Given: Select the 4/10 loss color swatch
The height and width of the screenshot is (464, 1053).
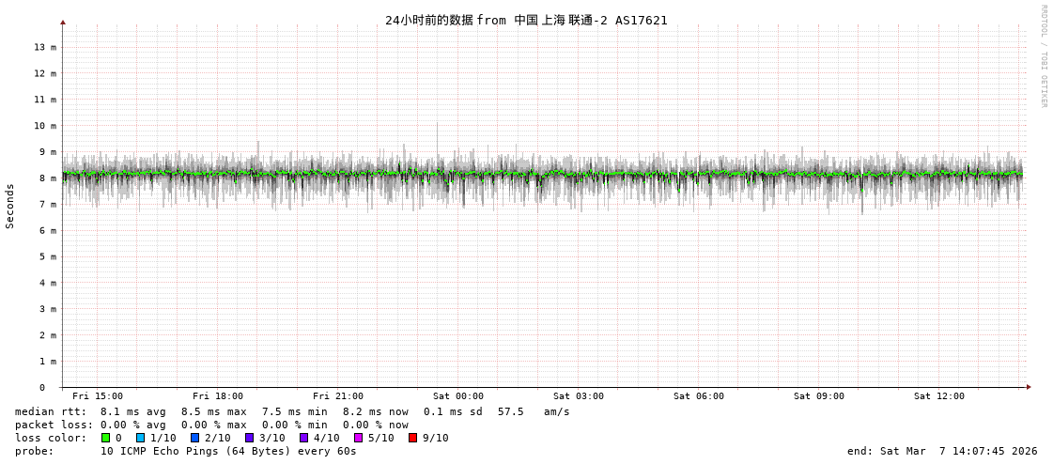Looking at the screenshot, I should (303, 438).
